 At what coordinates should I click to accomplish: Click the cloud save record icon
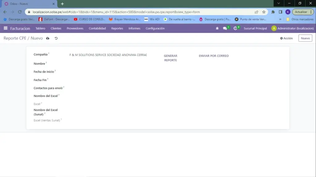pos(48,38)
